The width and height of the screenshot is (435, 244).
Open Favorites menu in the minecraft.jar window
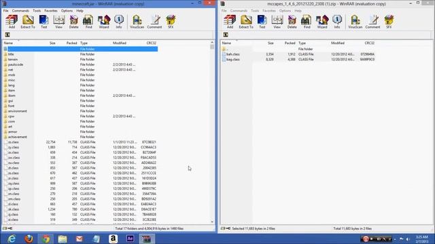point(51,11)
